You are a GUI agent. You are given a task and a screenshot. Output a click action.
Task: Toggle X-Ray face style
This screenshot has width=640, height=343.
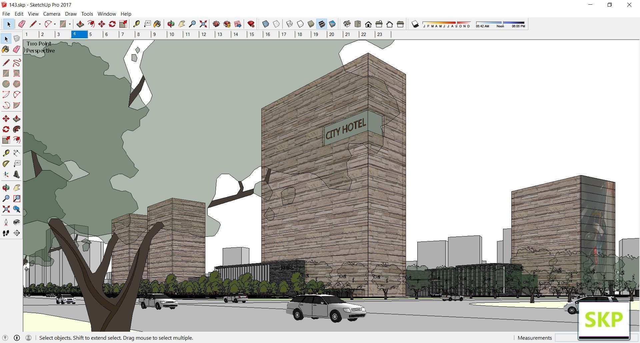point(266,24)
